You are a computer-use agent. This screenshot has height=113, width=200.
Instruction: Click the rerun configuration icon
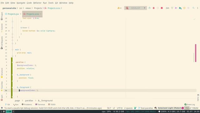point(149,8)
